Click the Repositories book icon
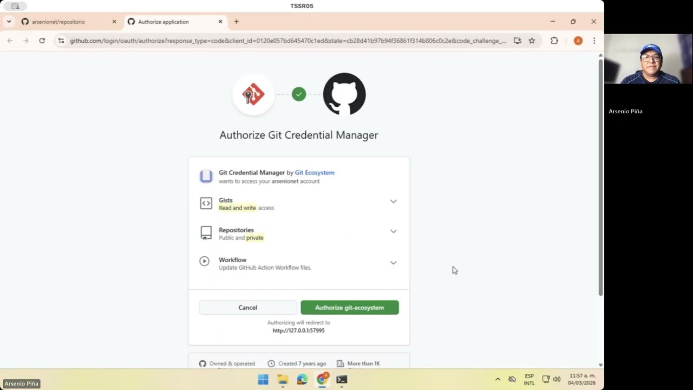 pyautogui.click(x=206, y=233)
